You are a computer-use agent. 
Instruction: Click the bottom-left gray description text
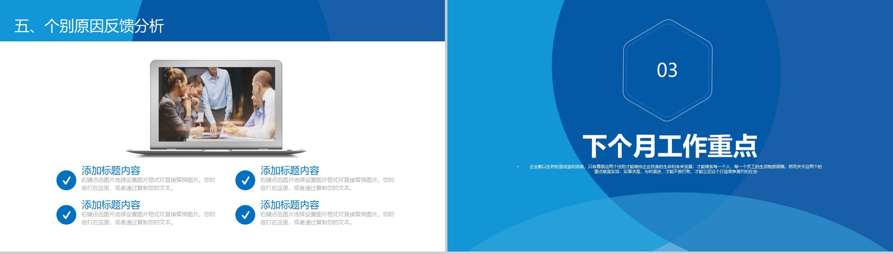(x=148, y=218)
